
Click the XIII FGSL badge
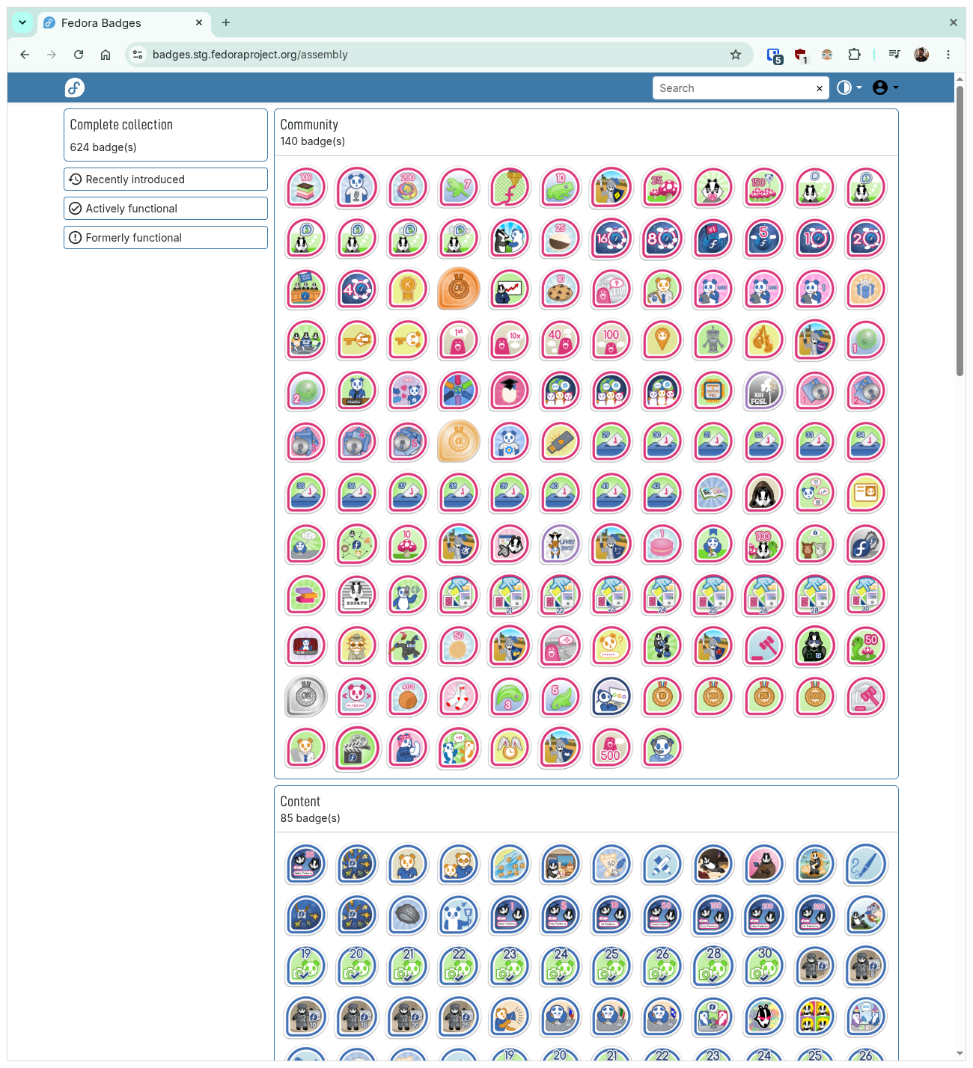point(764,390)
